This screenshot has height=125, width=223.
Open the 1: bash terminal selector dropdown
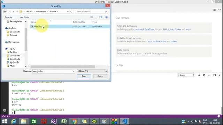click(x=186, y=75)
